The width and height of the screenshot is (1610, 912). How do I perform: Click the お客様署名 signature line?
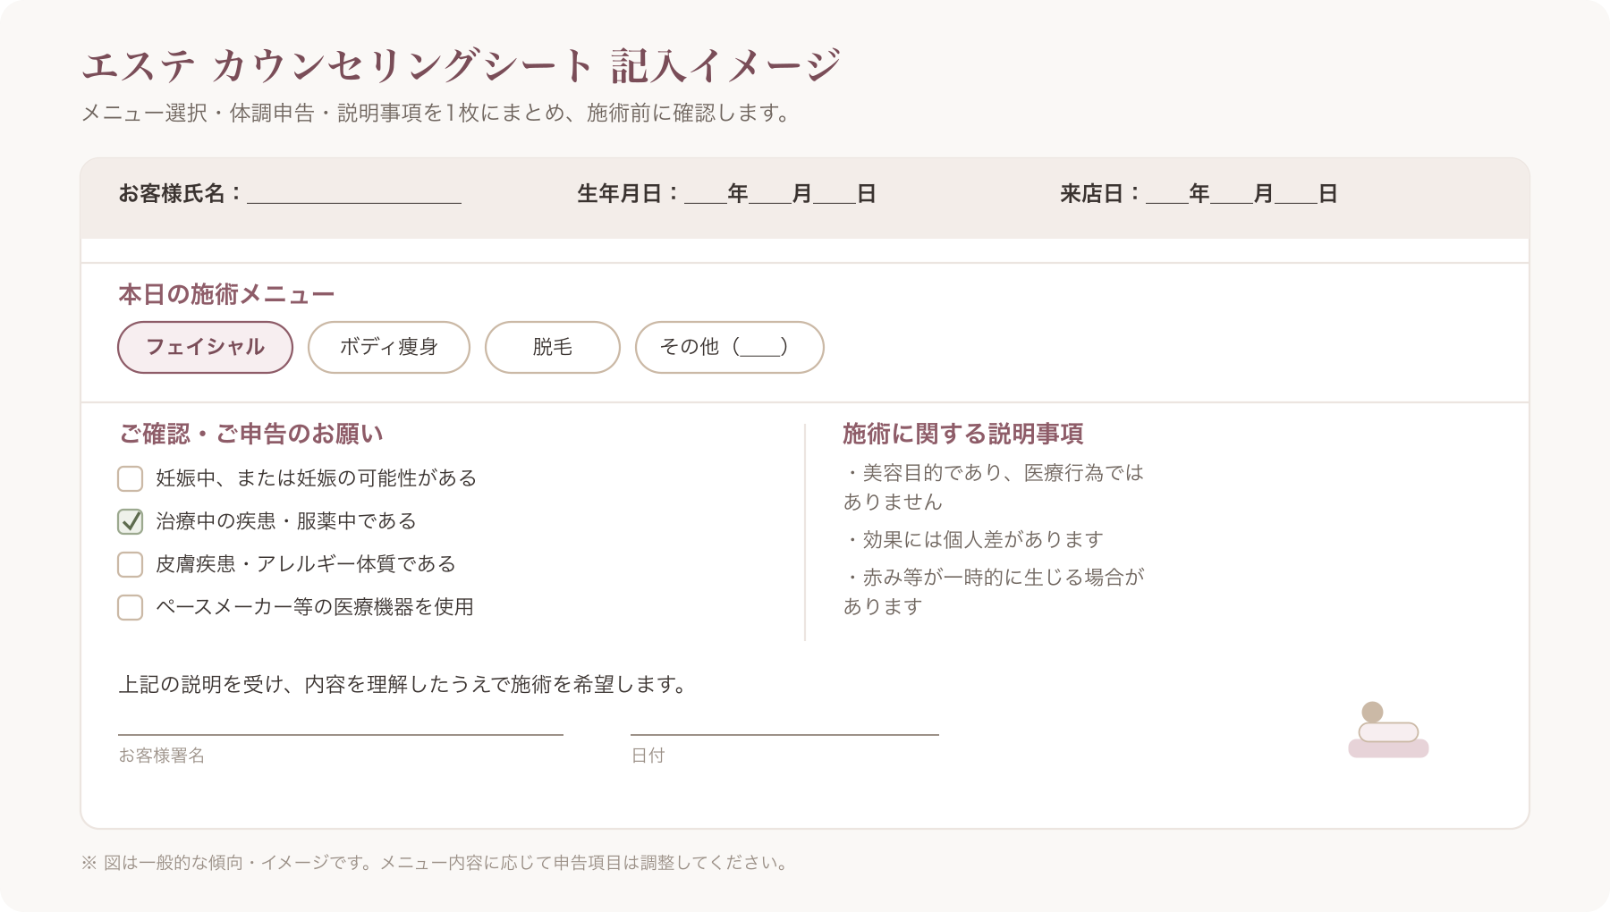pyautogui.click(x=341, y=734)
